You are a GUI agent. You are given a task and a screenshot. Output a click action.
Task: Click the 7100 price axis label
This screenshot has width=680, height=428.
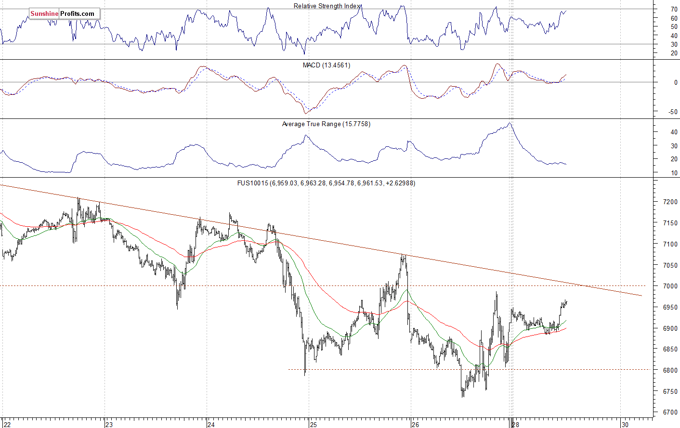click(670, 244)
